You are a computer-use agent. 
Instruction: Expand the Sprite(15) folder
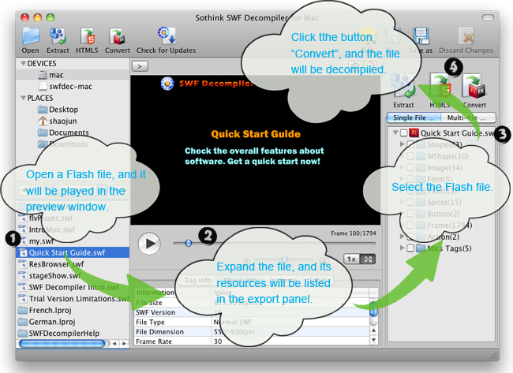click(402, 202)
